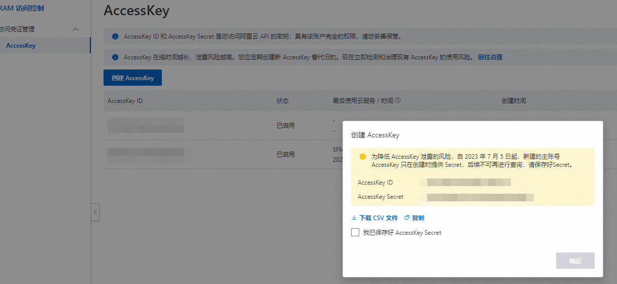
Task: Click the 创建时间 column header
Action: coord(513,101)
